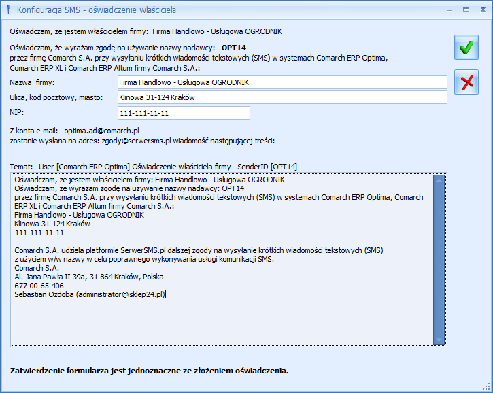The height and width of the screenshot is (393, 493).
Task: Click the 677-00-65-406 line in message
Action: click(x=39, y=286)
